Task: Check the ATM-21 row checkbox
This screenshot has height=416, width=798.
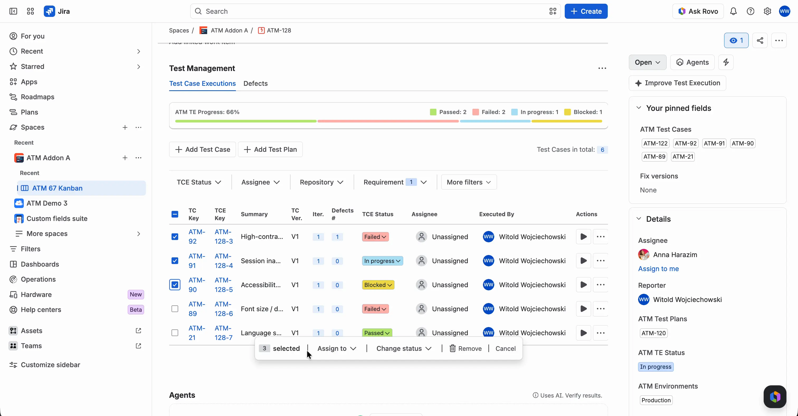Action: coord(175,333)
